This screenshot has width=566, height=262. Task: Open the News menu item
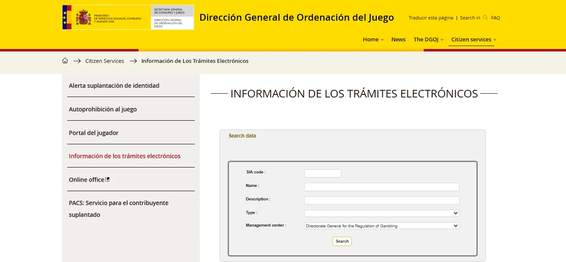point(398,39)
